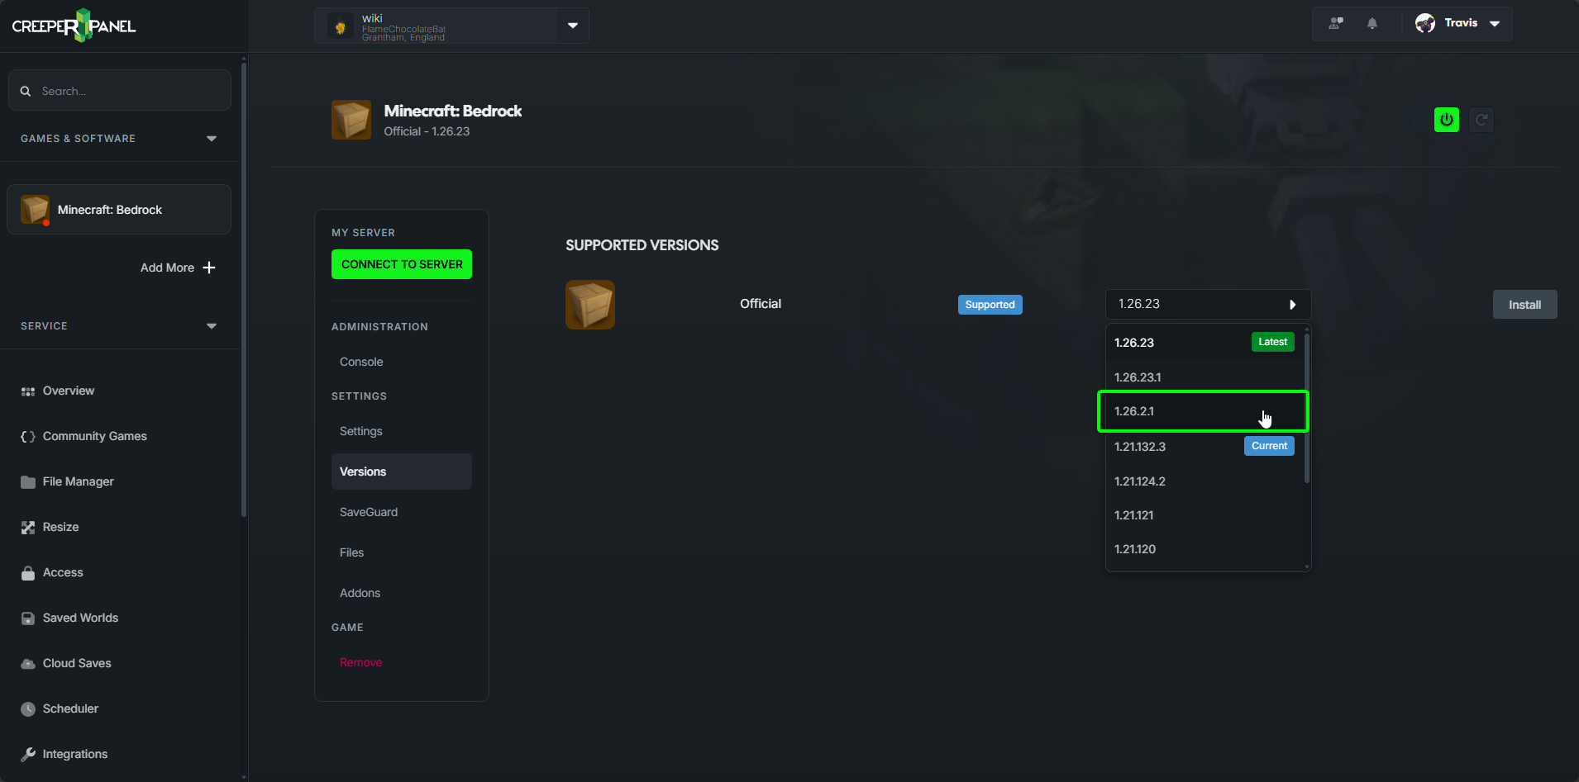Click the Cloud Saves cloud icon
This screenshot has height=782, width=1579.
tap(28, 664)
